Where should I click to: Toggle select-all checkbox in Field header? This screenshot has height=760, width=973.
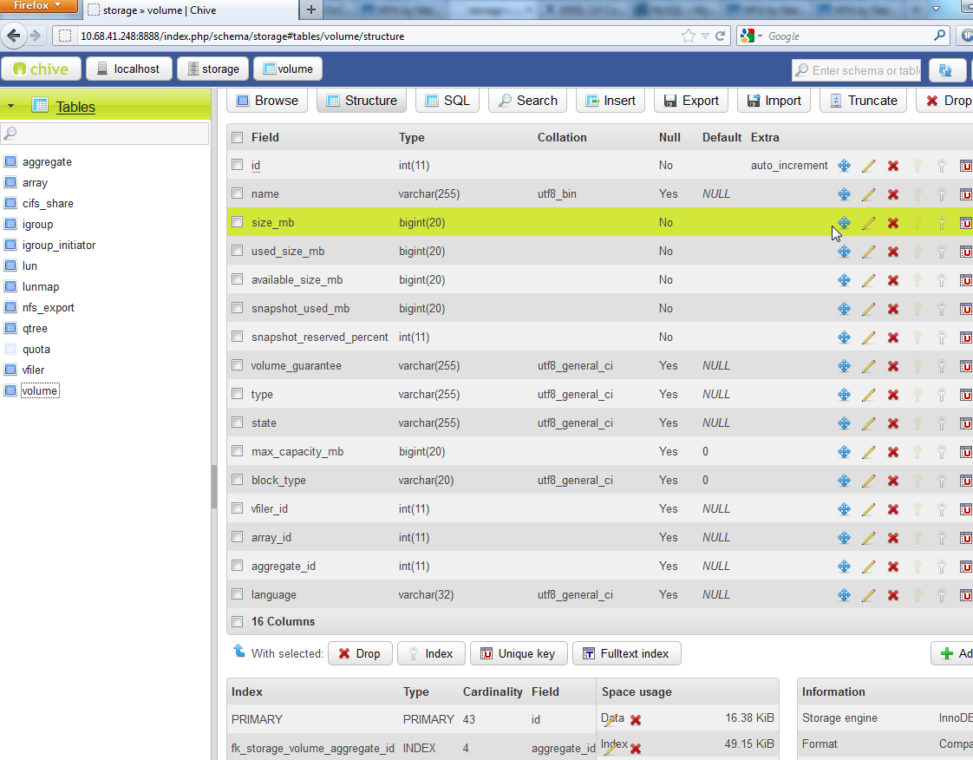[x=237, y=137]
